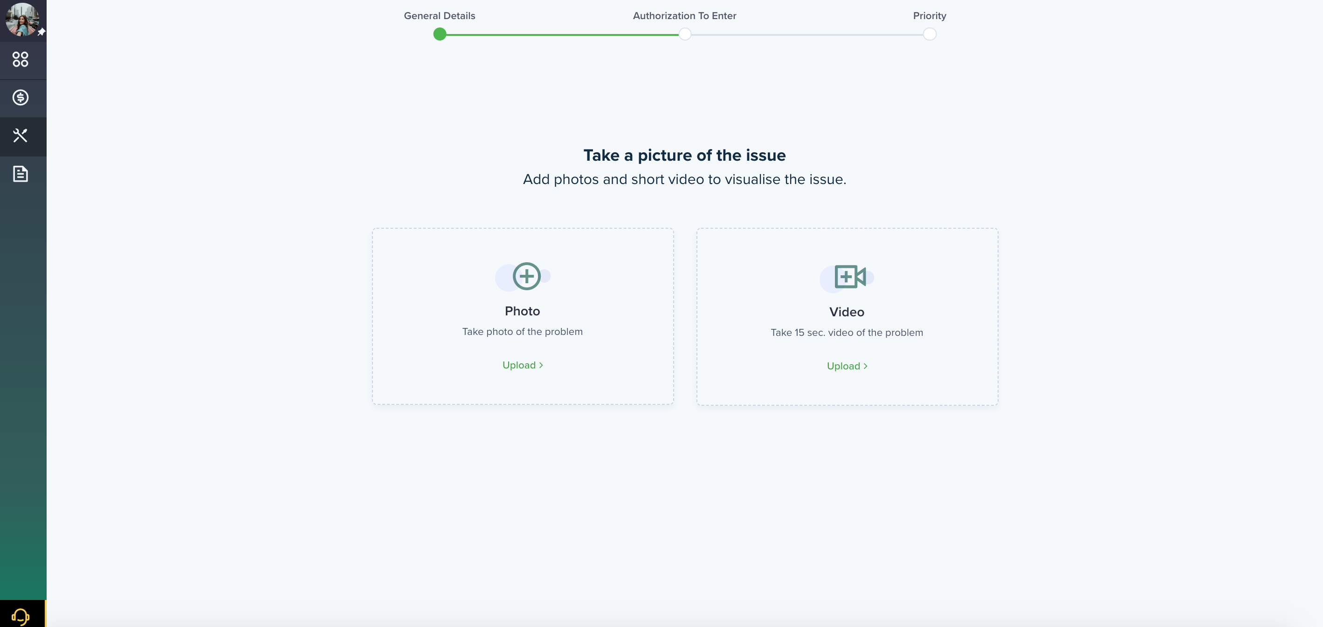Open the documents page icon
This screenshot has width=1323, height=627.
pos(21,174)
